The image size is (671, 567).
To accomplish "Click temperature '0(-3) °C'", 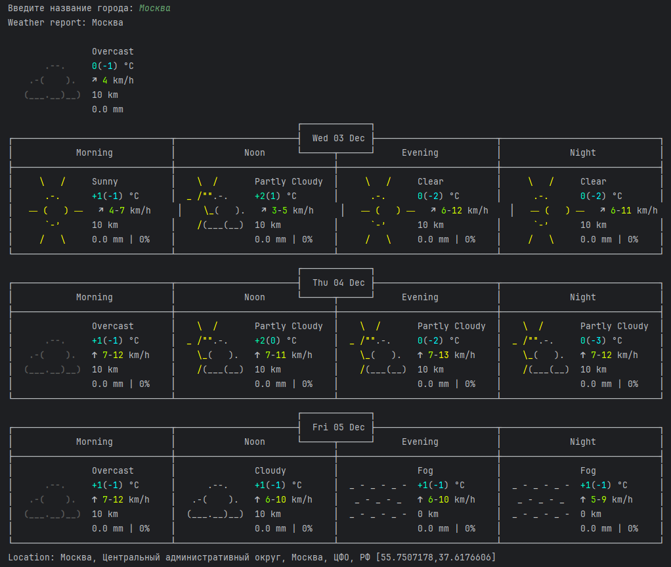I will pos(601,340).
